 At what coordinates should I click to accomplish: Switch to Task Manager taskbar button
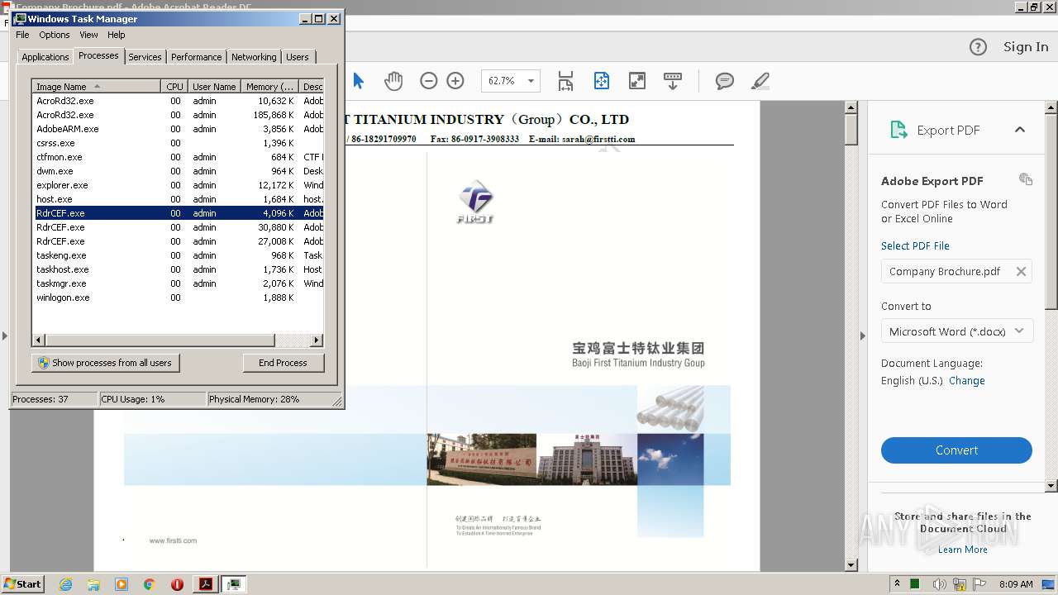[234, 584]
